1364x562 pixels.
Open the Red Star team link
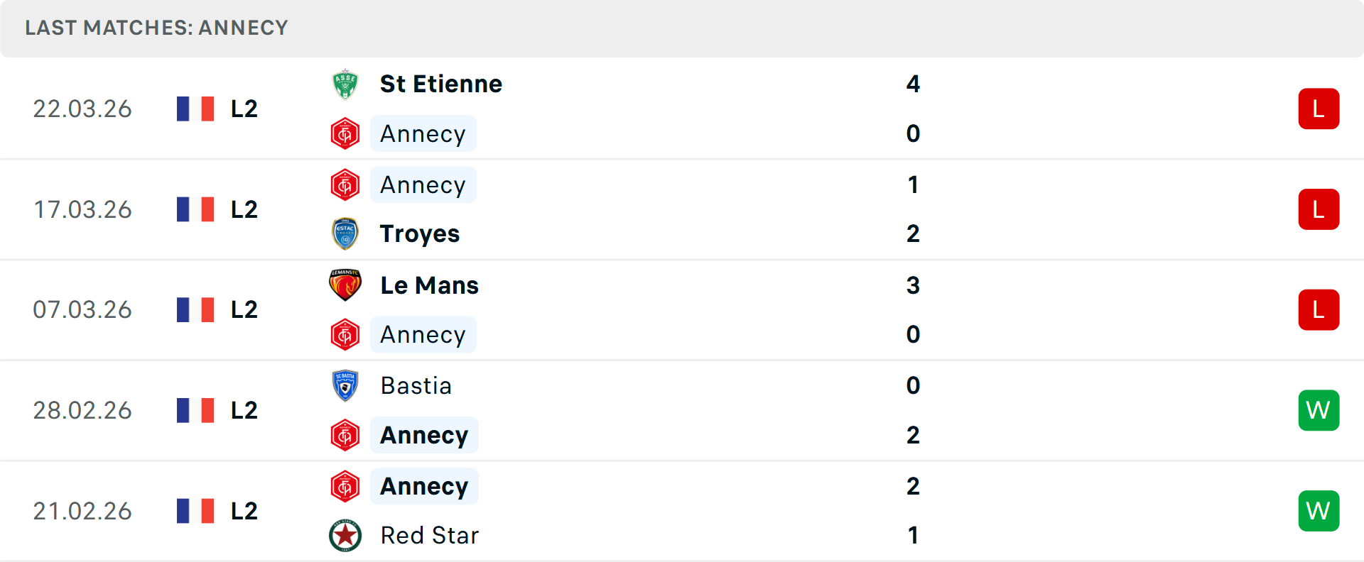[x=429, y=536]
